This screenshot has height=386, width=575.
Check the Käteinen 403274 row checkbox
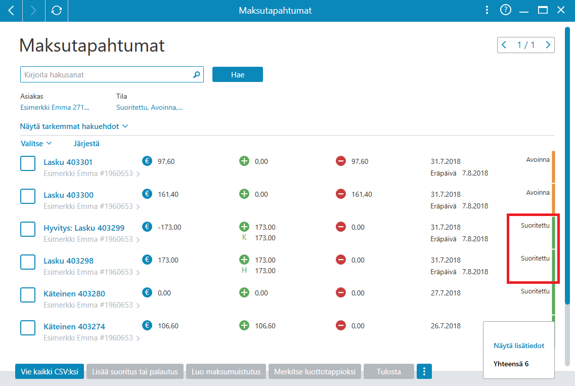[28, 328]
